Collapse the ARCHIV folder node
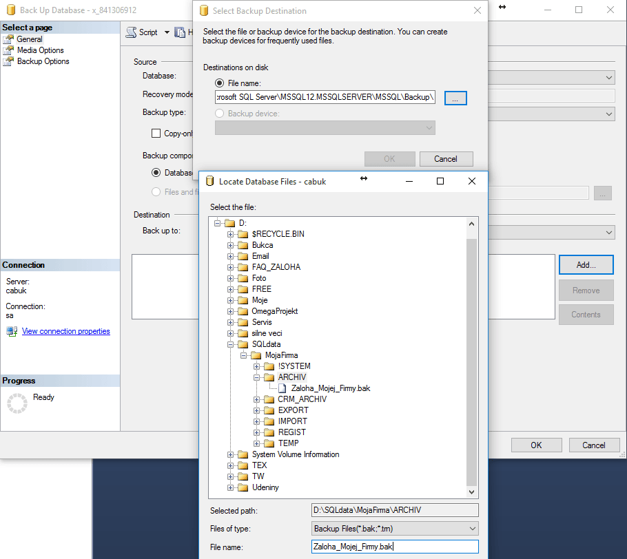 pyautogui.click(x=257, y=377)
